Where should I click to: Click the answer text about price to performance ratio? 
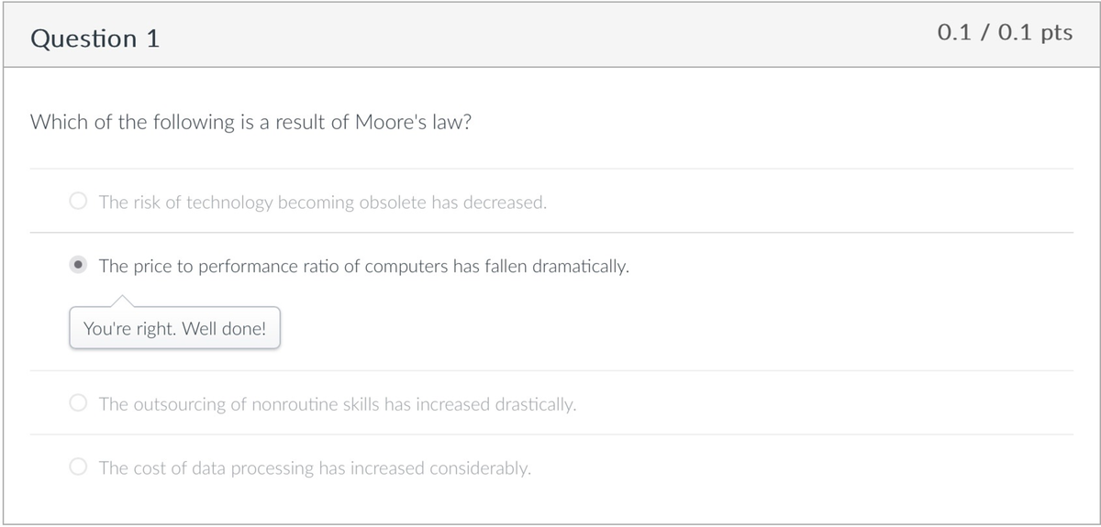[363, 267]
